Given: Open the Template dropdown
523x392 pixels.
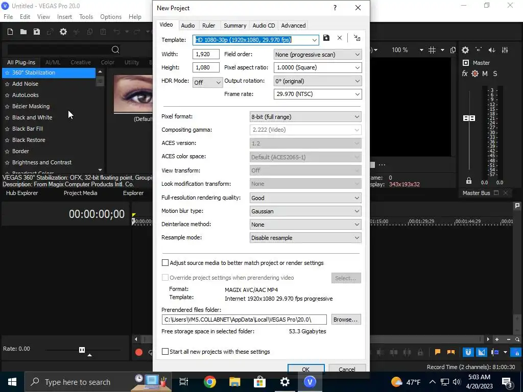Looking at the screenshot, I should coord(314,40).
